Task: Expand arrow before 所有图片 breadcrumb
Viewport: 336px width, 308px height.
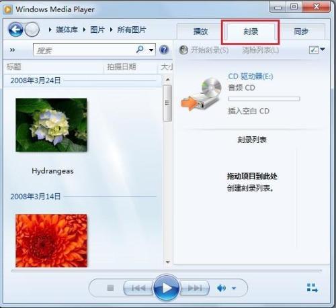Action: [x=112, y=30]
